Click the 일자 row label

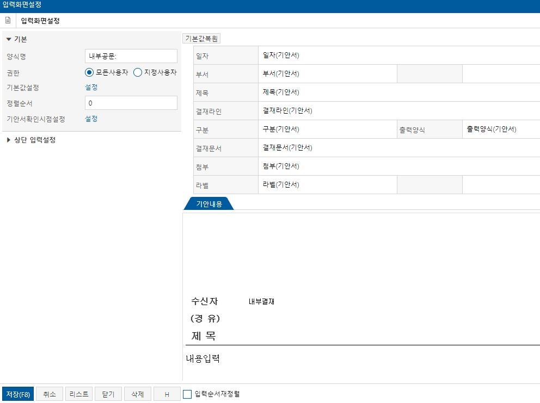click(x=226, y=55)
